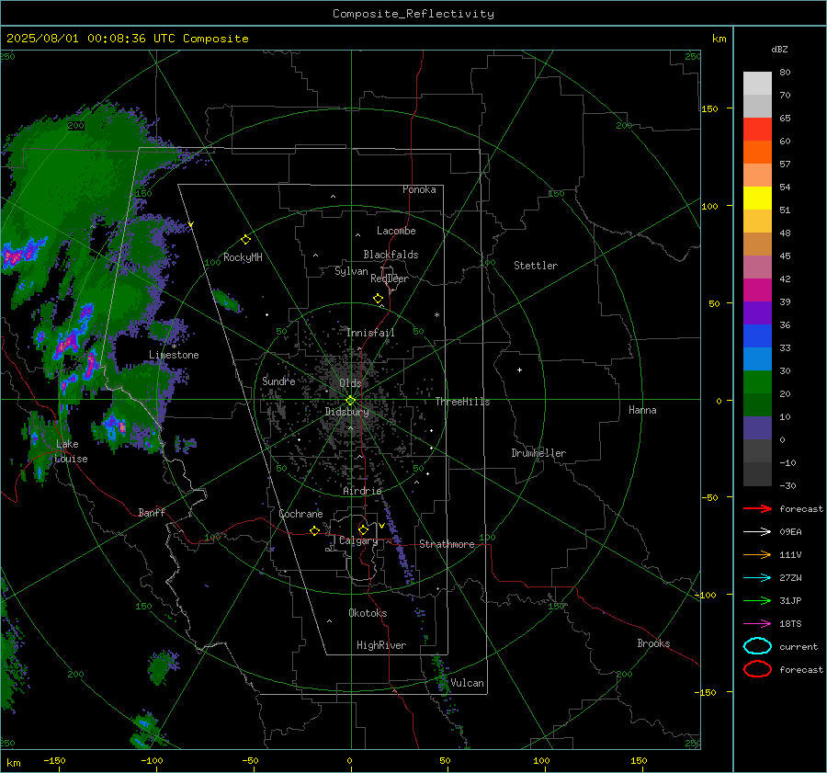Select the bright yellow dBZ legend swatch
Image resolution: width=827 pixels, height=773 pixels.
pyautogui.click(x=757, y=198)
